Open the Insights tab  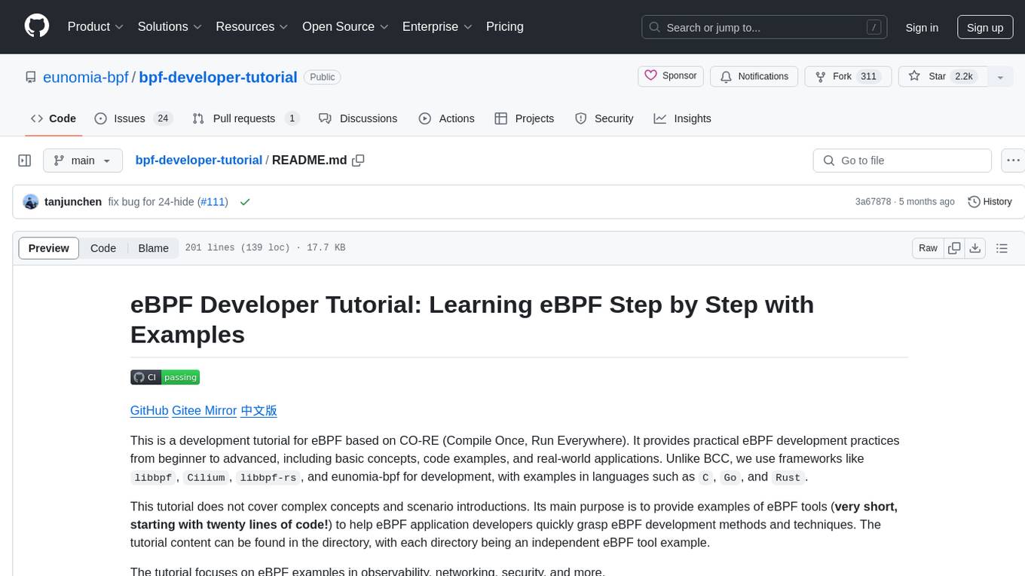click(x=682, y=118)
